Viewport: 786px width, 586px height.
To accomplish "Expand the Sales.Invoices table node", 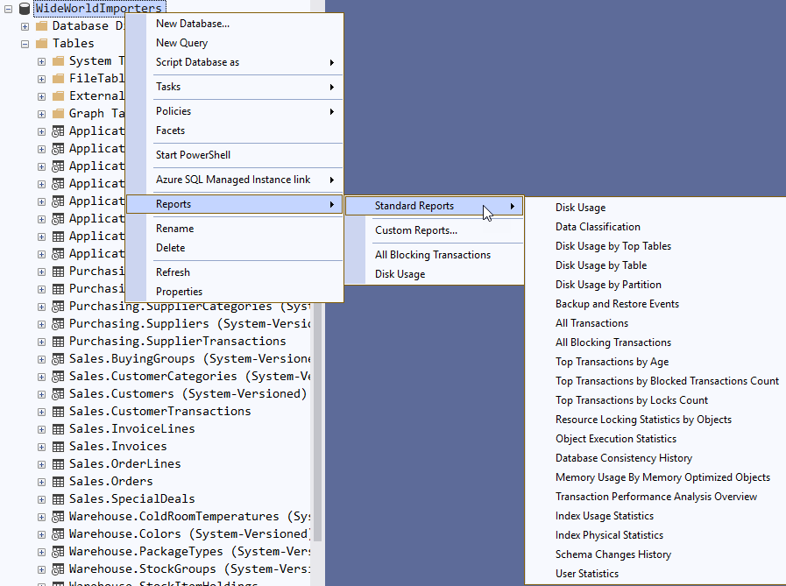I will click(41, 448).
